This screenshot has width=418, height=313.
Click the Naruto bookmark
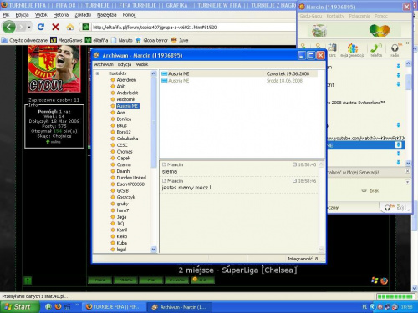tap(122, 40)
